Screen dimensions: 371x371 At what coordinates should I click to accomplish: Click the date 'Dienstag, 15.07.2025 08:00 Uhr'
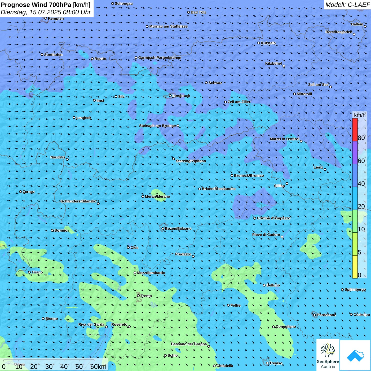[46, 12]
